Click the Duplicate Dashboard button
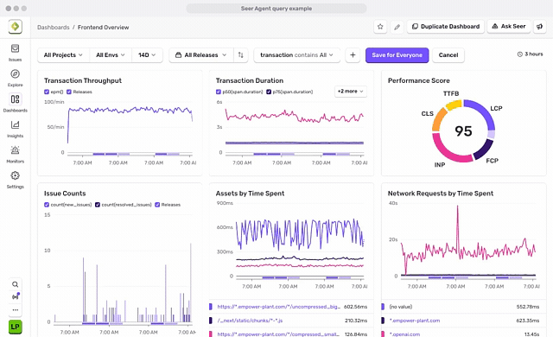The image size is (553, 337). coord(446,27)
